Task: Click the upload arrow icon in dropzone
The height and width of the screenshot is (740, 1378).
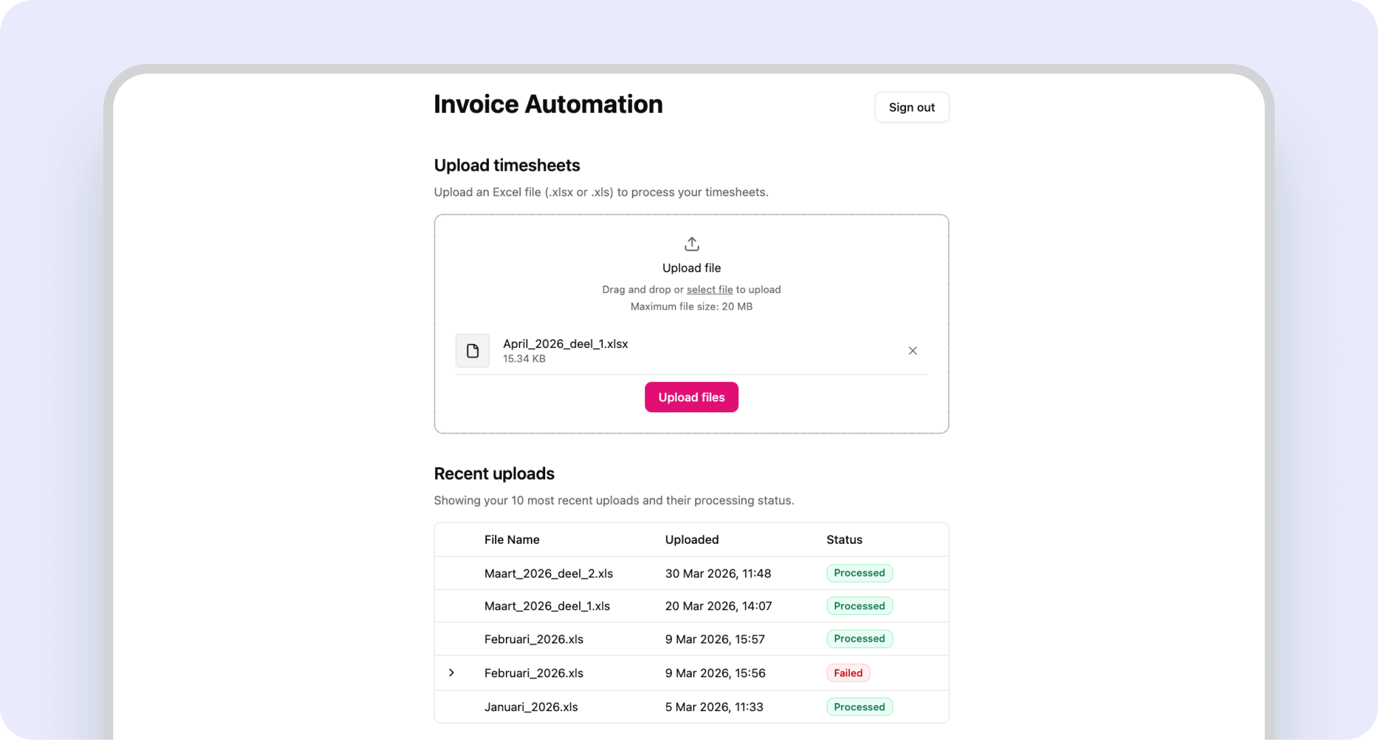Action: click(691, 244)
